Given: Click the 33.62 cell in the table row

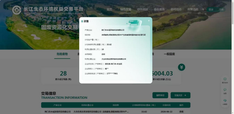Looking at the screenshot, I should pos(144,111).
